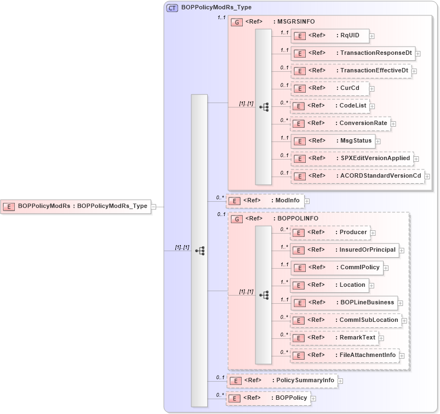Select the E icon of the RqUID element
Viewport: 440px width, 414px height.
click(x=300, y=36)
